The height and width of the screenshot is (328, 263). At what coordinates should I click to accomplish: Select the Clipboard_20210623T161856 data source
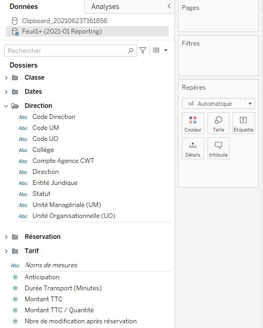pyautogui.click(x=64, y=21)
